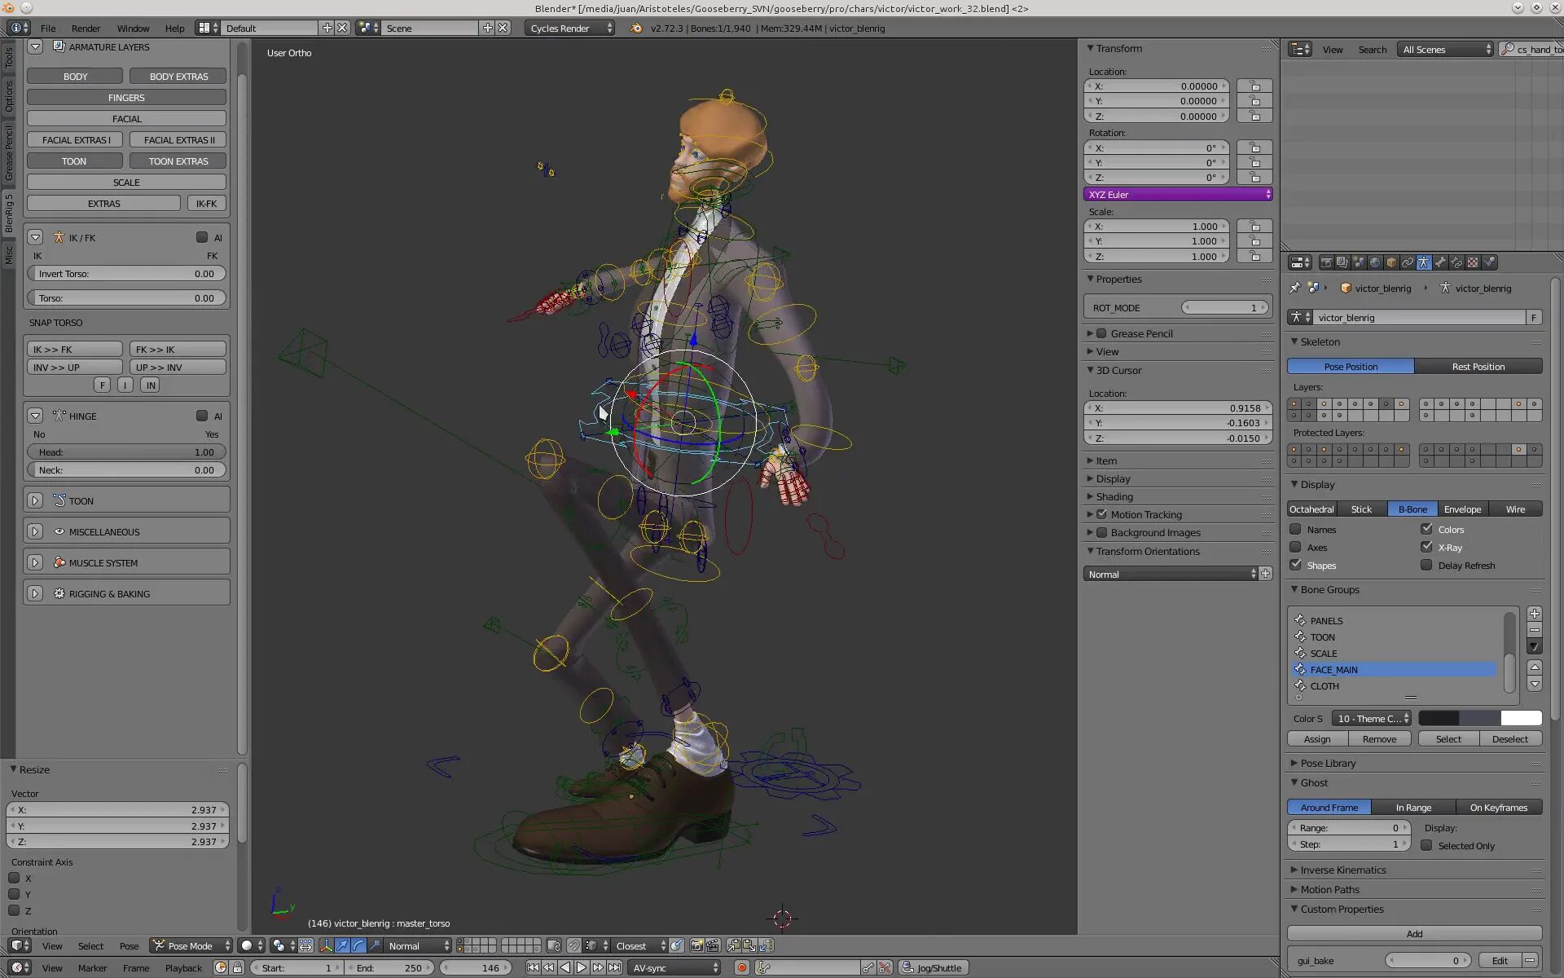The width and height of the screenshot is (1564, 978).
Task: Open the World properties tab (globe icon)
Action: coord(1375,262)
